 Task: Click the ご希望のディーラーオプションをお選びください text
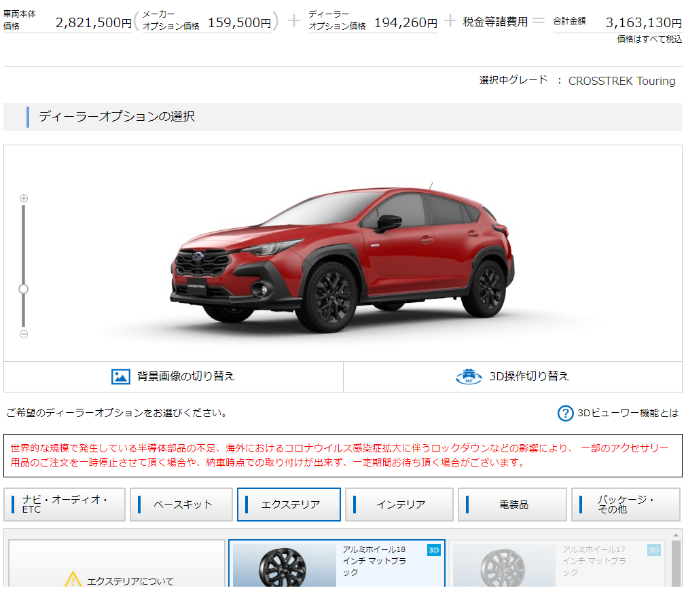tap(116, 414)
